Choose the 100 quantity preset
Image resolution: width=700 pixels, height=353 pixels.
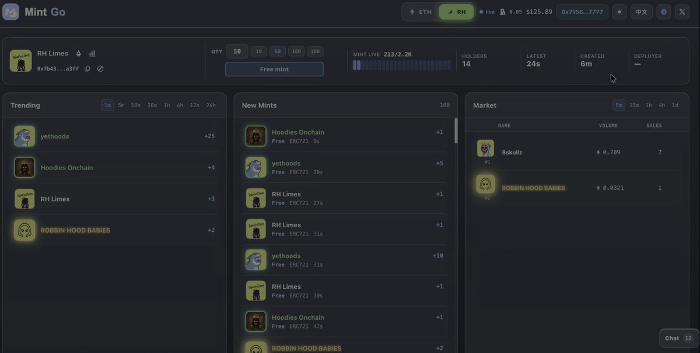point(296,51)
